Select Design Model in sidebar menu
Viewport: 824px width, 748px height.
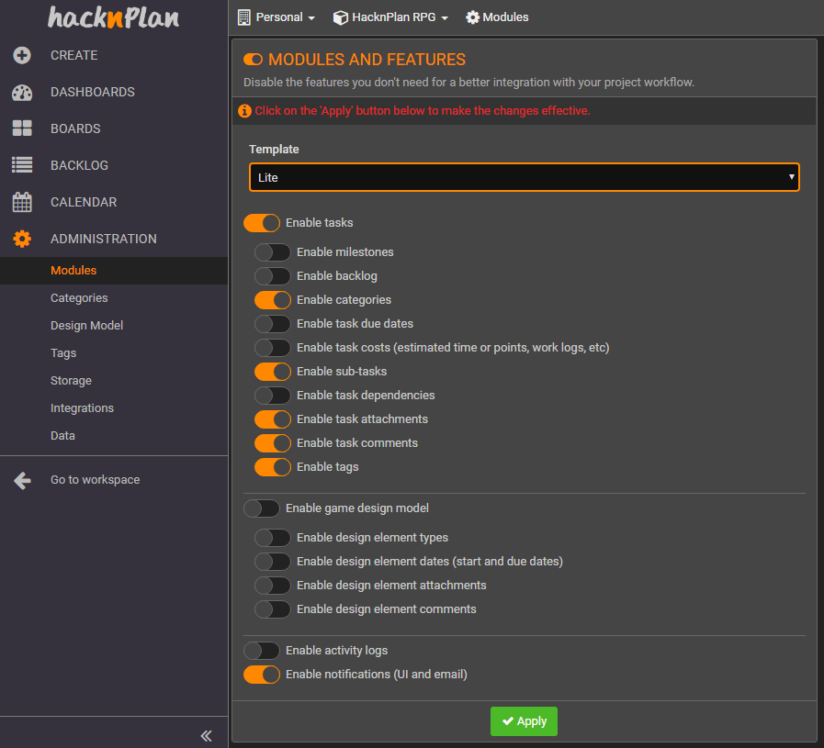click(86, 326)
